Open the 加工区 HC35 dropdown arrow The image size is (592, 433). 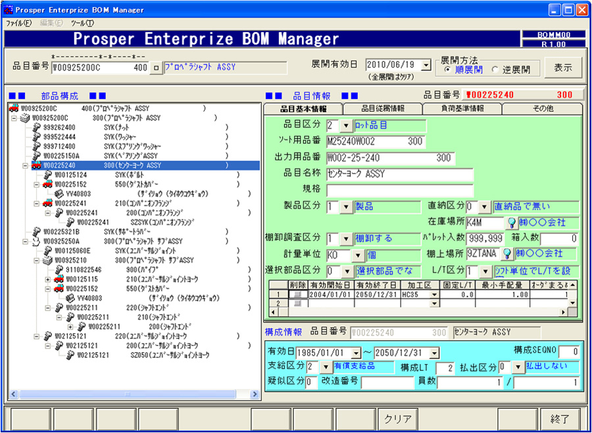point(434,295)
